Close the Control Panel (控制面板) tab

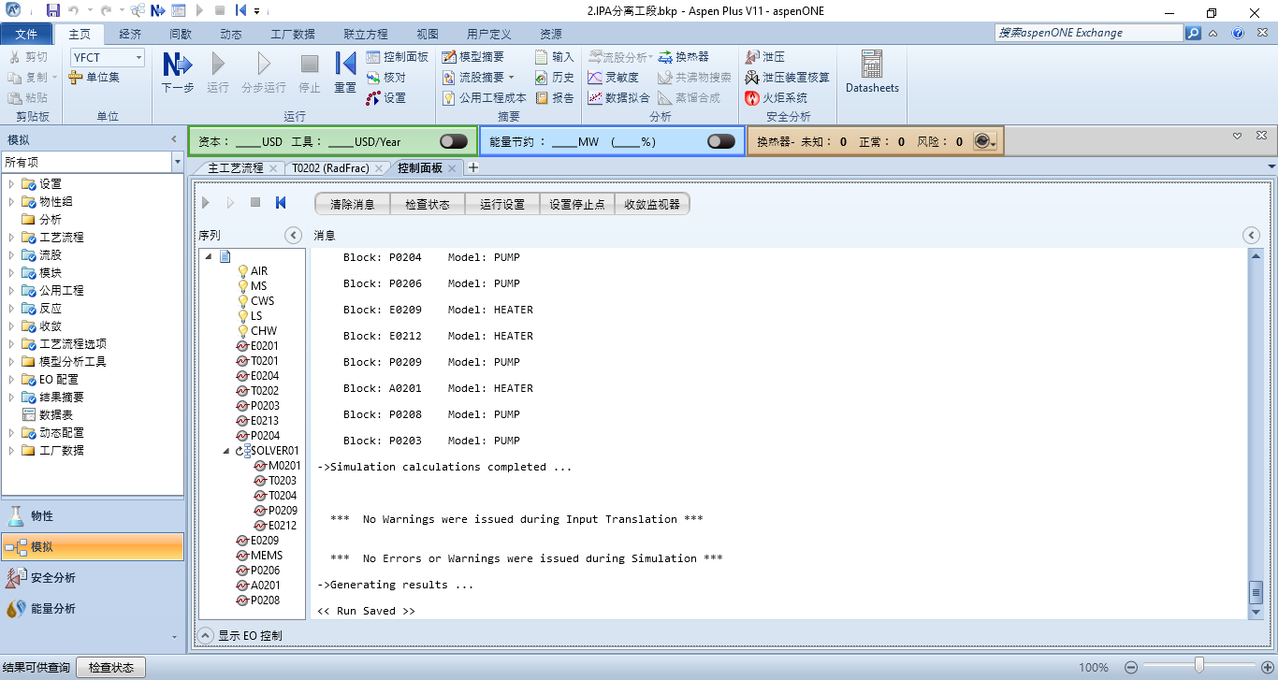click(x=452, y=168)
